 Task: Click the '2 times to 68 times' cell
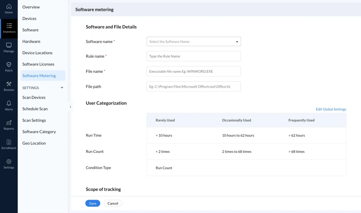[x=237, y=152]
